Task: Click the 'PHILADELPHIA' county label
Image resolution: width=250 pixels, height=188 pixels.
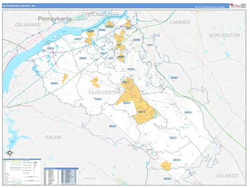Action: (102, 14)
